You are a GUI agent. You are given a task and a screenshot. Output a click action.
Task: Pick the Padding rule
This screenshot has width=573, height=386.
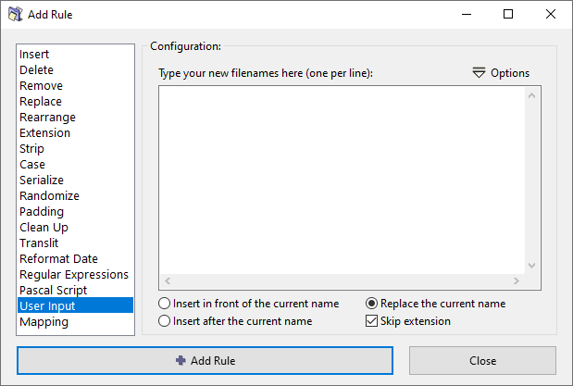click(75, 211)
